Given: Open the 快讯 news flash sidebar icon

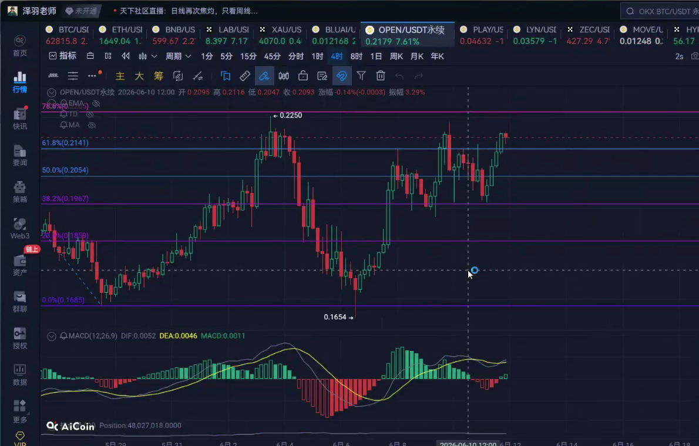Looking at the screenshot, I should coord(19,119).
